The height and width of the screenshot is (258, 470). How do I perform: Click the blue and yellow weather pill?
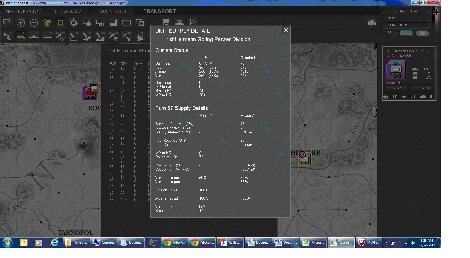tap(406, 33)
